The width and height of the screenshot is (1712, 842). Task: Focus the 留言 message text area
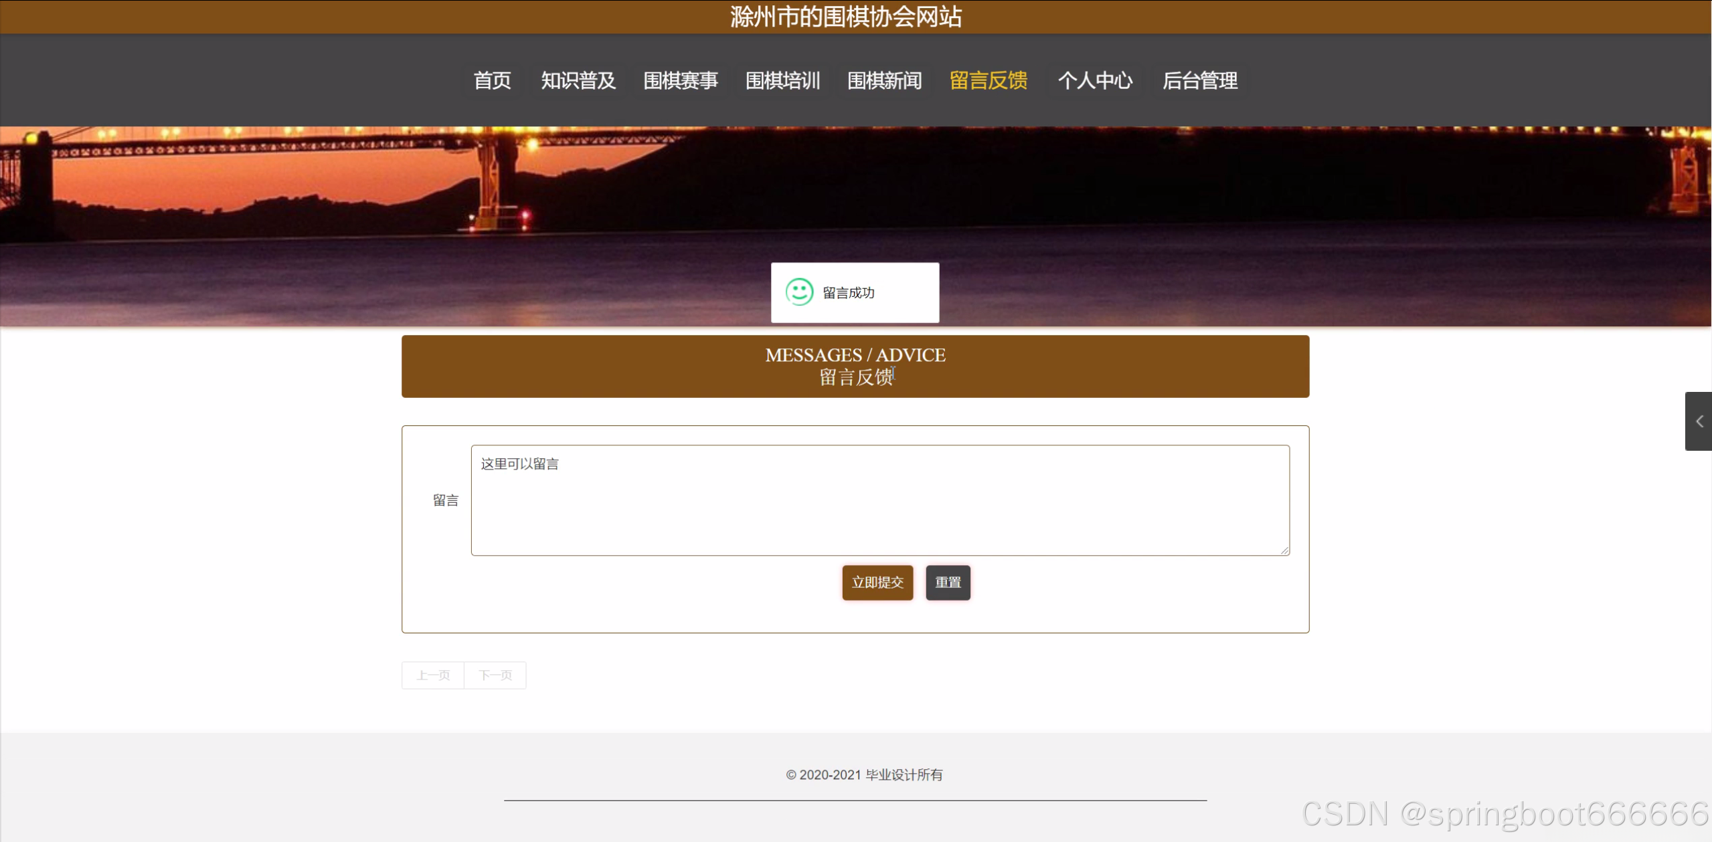(879, 500)
